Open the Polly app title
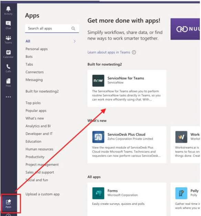Viewport: 201px width, 216px height. 194,191
